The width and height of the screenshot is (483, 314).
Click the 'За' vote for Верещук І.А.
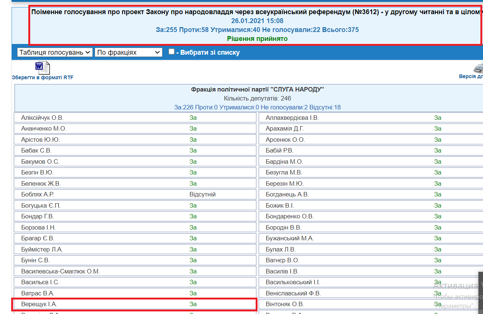pos(193,304)
